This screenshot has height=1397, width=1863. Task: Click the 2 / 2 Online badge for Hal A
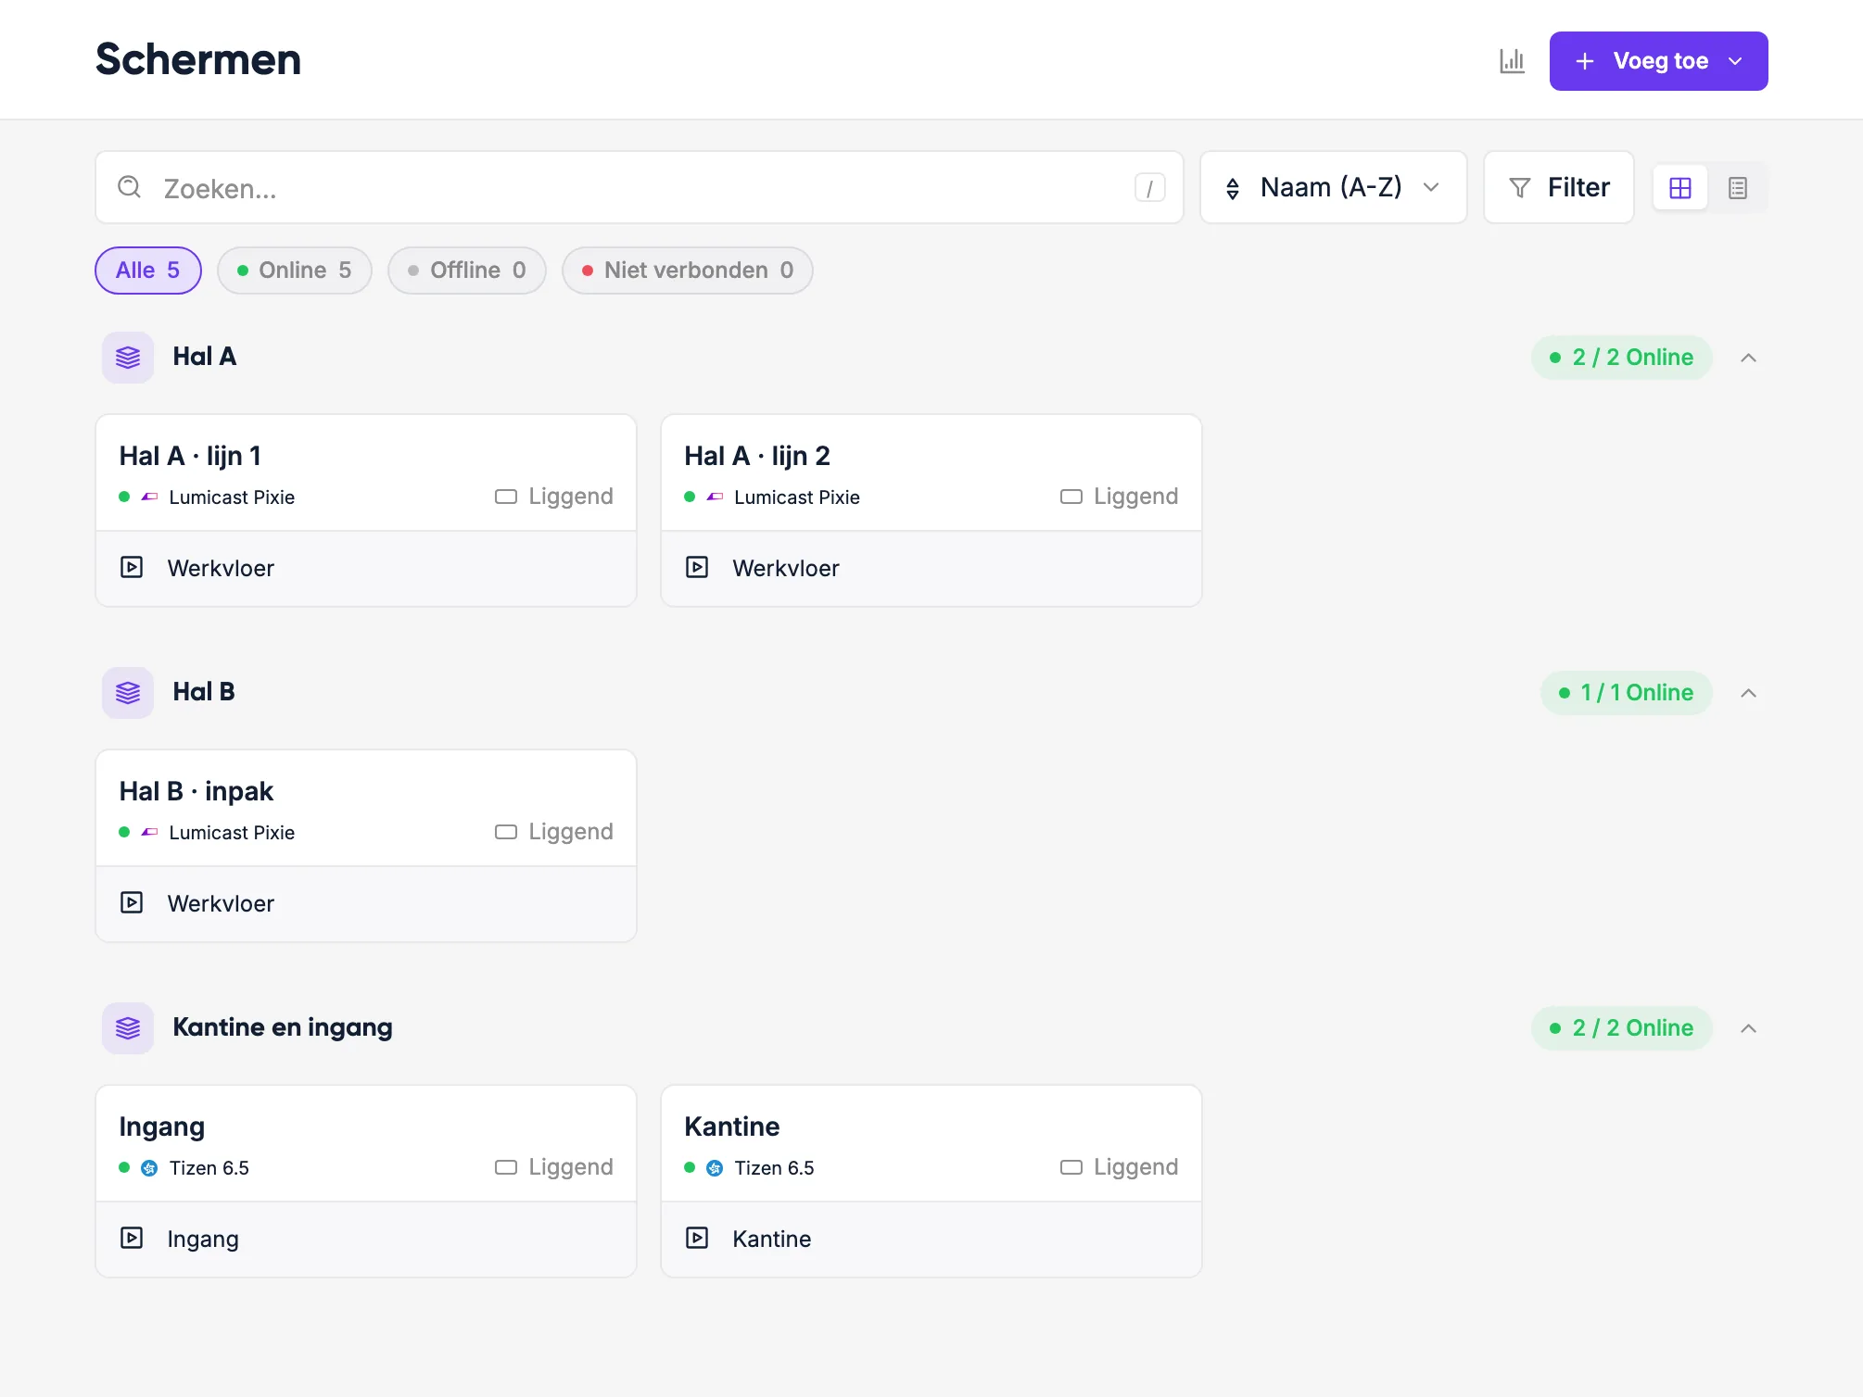1621,358
